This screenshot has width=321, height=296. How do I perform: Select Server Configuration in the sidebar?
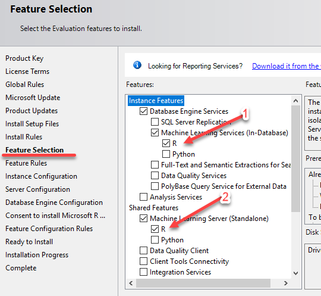[x=37, y=189]
